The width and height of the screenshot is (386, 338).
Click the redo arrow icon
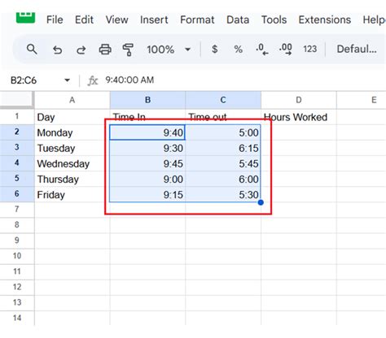coord(81,50)
